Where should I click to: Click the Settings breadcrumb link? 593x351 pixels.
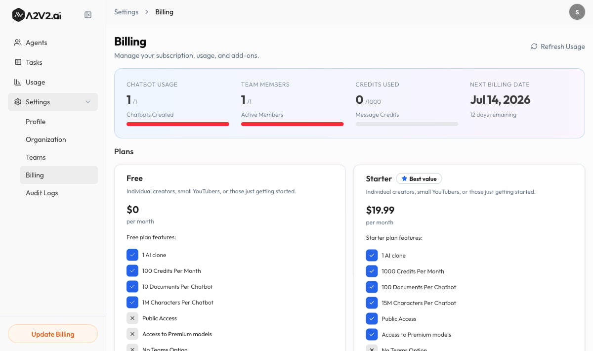coord(126,12)
